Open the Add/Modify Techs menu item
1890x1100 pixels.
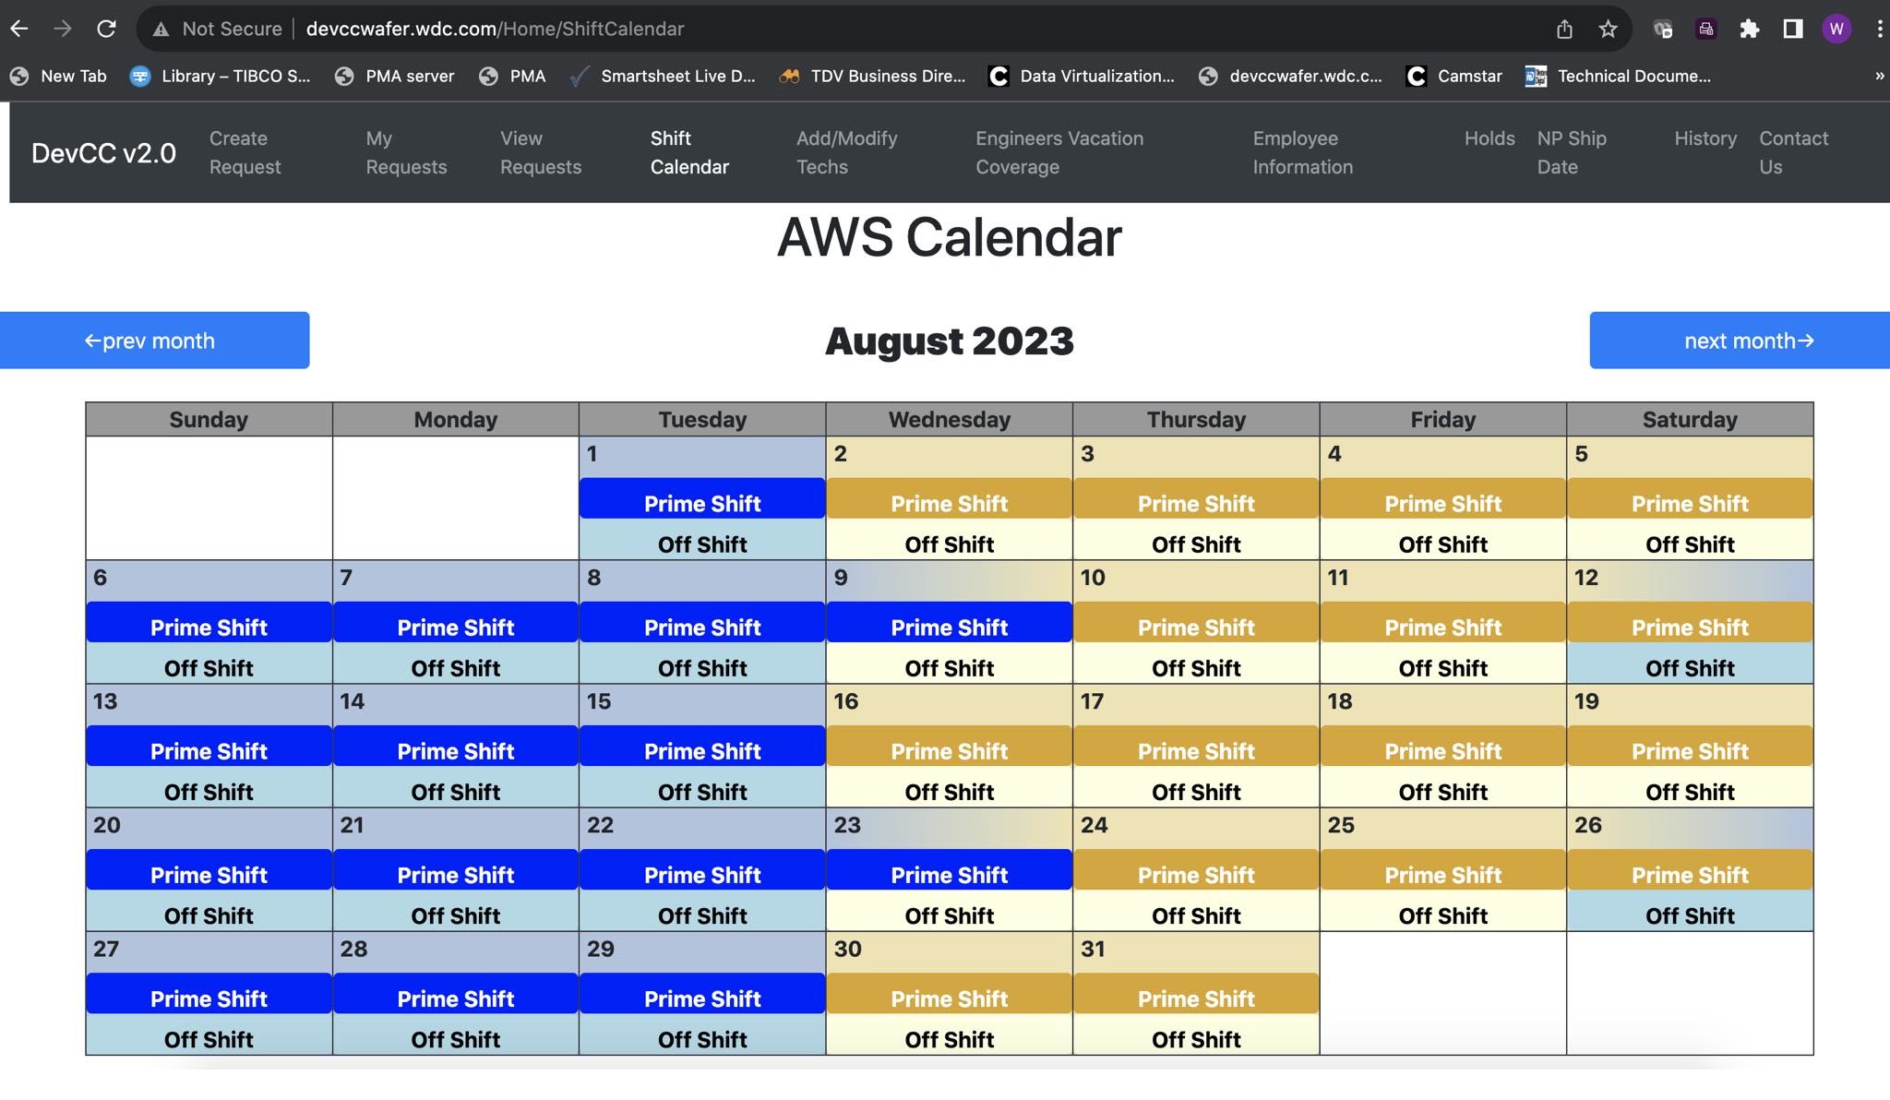[x=846, y=152]
